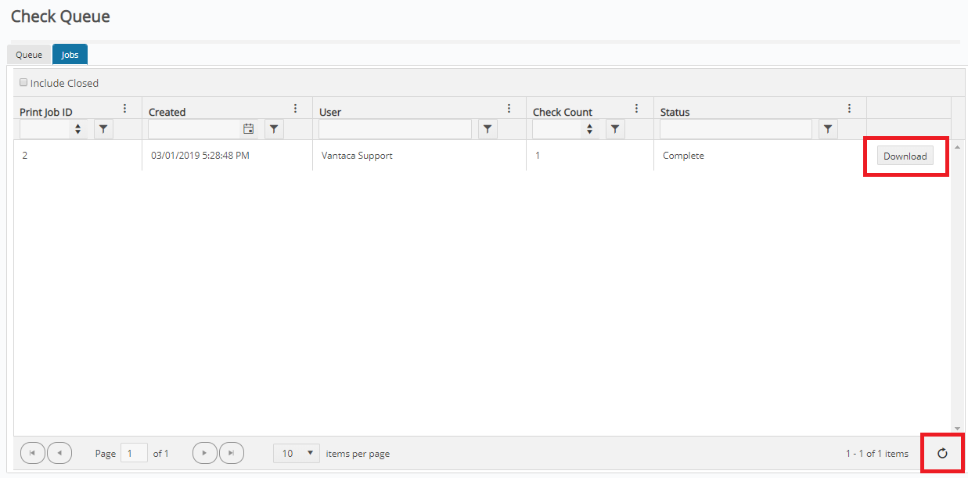Open User column options menu

click(509, 109)
